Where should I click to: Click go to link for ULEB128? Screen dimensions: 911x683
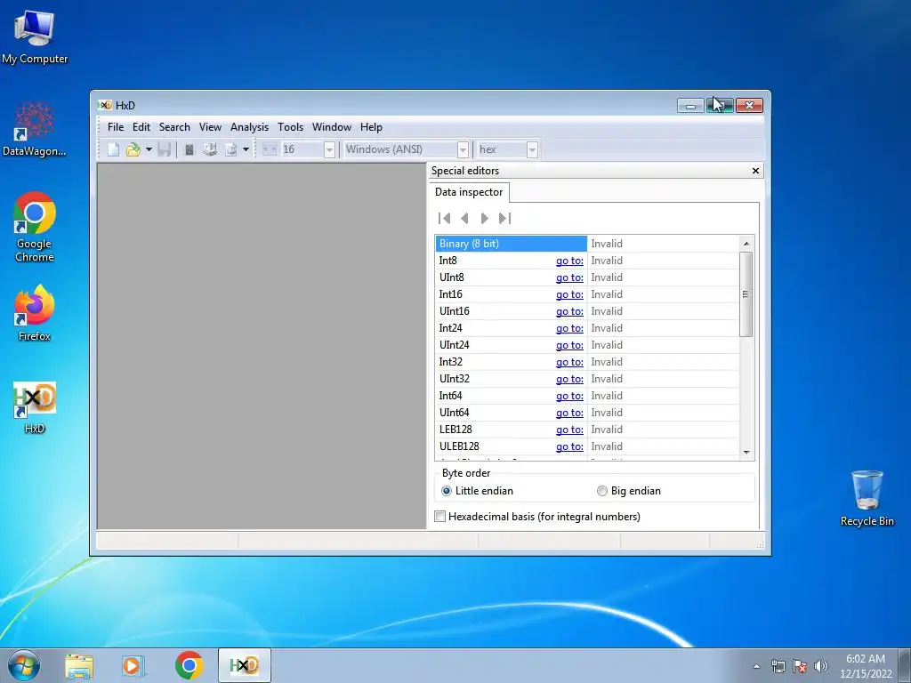pos(569,446)
